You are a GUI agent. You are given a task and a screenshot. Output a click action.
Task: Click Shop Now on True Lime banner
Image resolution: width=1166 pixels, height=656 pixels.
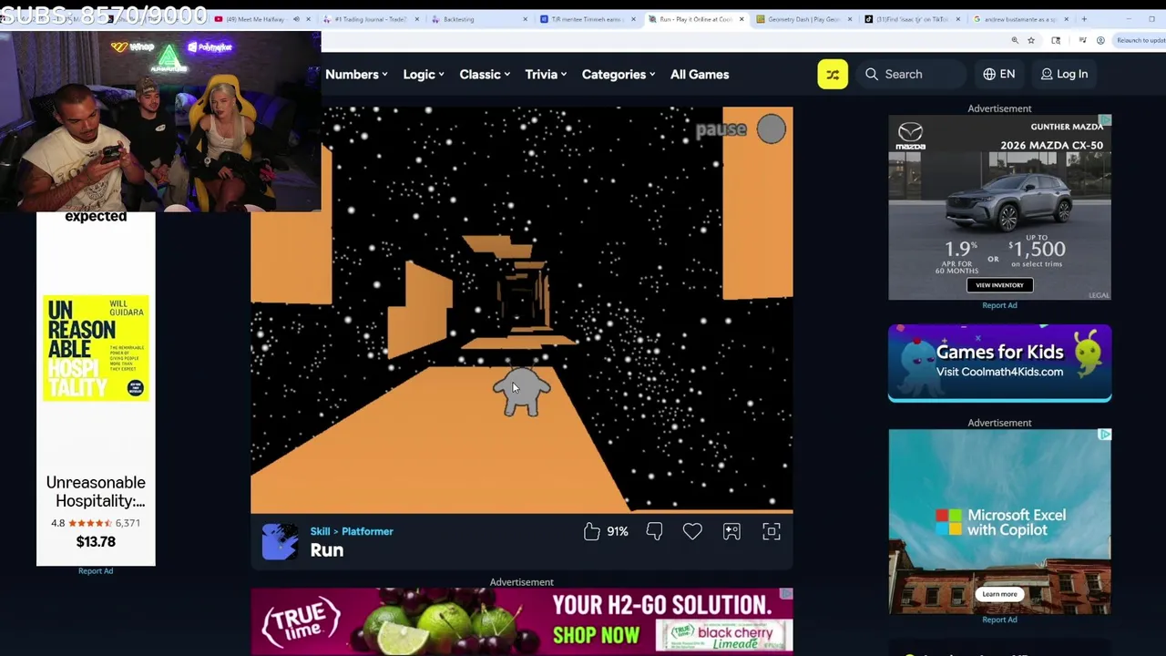point(596,634)
